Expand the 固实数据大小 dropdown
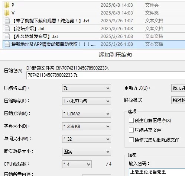 [x=87, y=151]
